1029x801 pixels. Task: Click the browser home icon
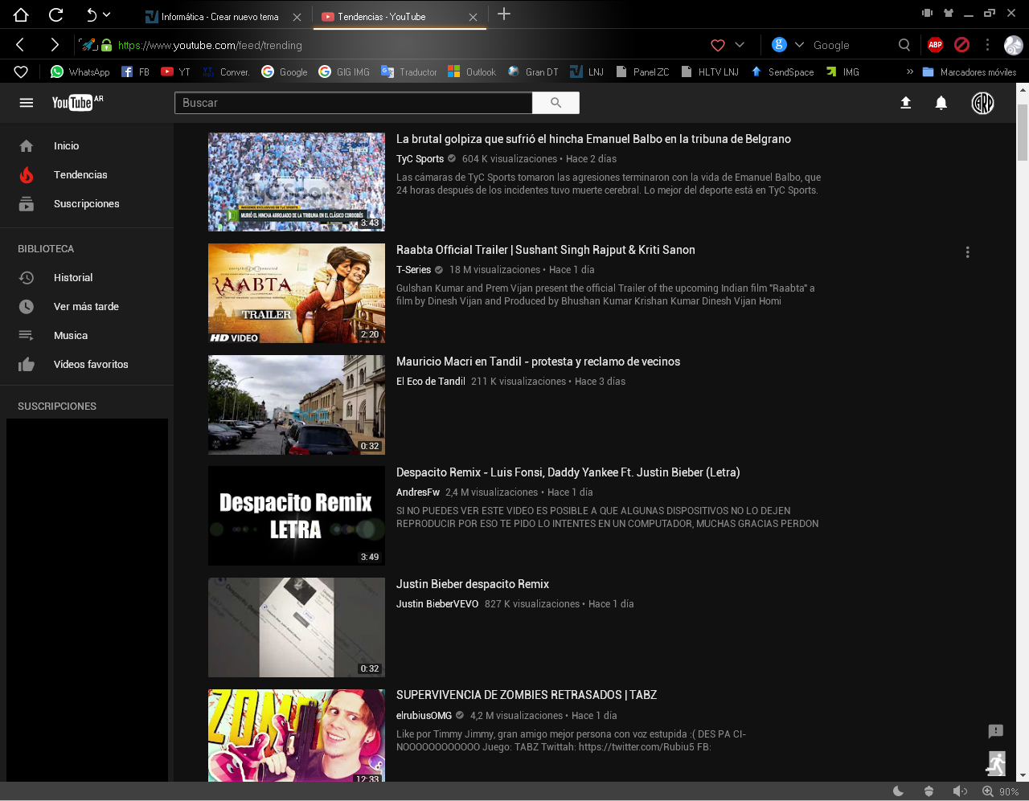[x=21, y=14]
